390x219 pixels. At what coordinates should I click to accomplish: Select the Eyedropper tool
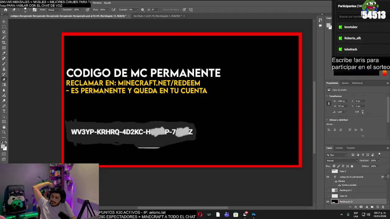coord(4,53)
